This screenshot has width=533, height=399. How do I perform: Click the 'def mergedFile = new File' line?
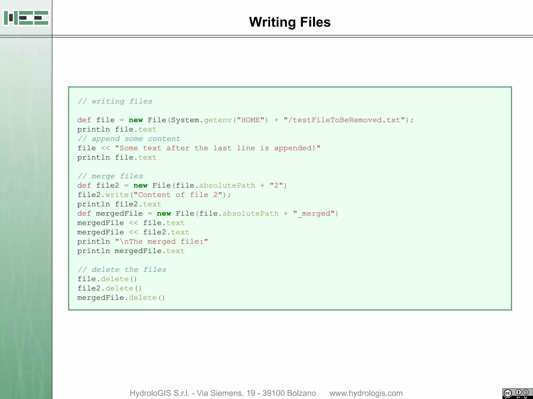click(208, 214)
